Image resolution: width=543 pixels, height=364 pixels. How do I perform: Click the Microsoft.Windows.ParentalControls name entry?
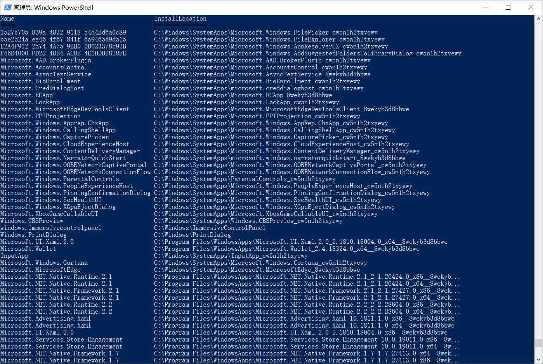click(60, 179)
